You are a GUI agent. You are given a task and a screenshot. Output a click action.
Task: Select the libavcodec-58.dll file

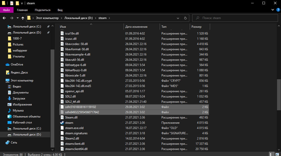(134, 44)
